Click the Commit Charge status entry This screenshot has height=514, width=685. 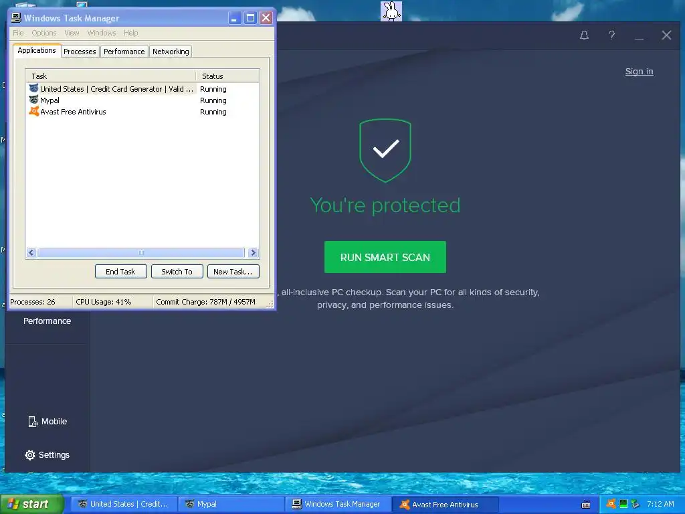click(x=209, y=302)
